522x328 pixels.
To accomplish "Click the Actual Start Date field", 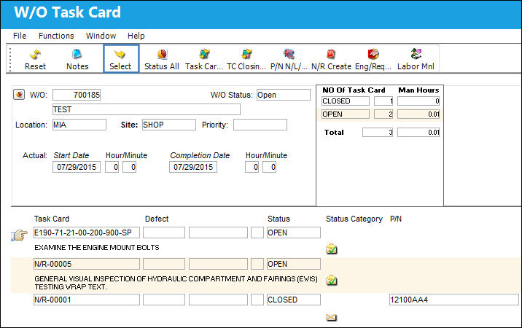I will click(77, 167).
